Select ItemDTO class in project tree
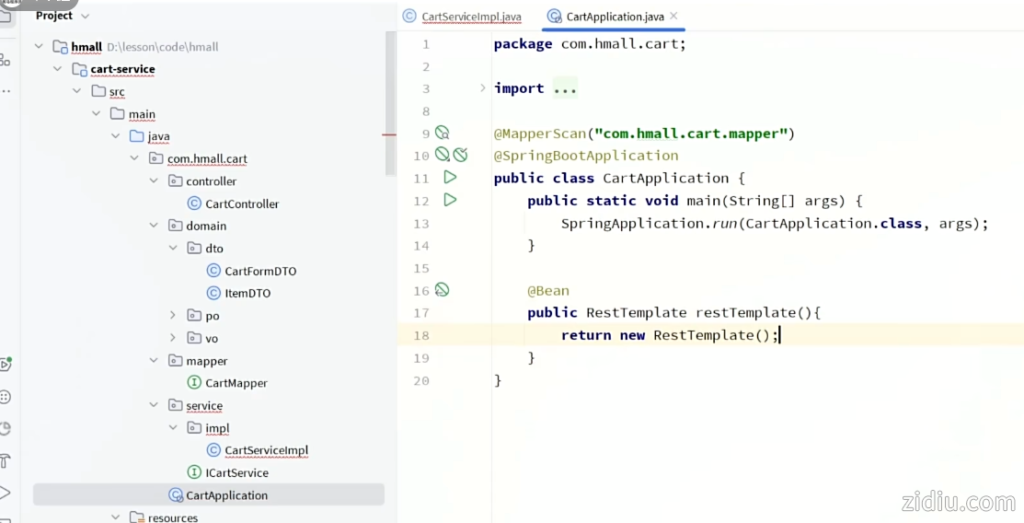 point(247,293)
